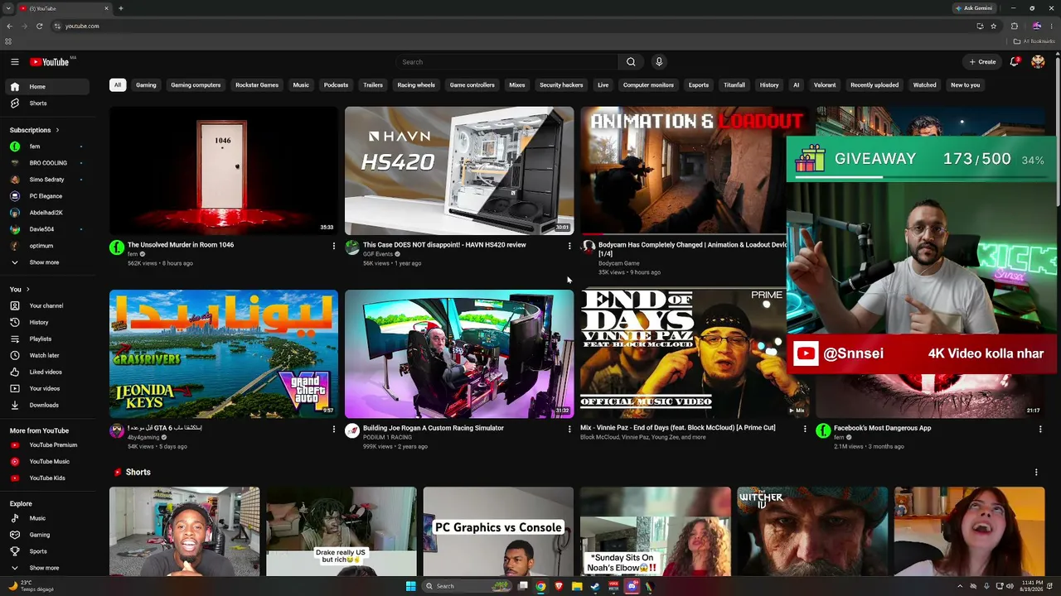Image resolution: width=1061 pixels, height=596 pixels.
Task: Expand Show more subscriptions
Action: (x=47, y=262)
